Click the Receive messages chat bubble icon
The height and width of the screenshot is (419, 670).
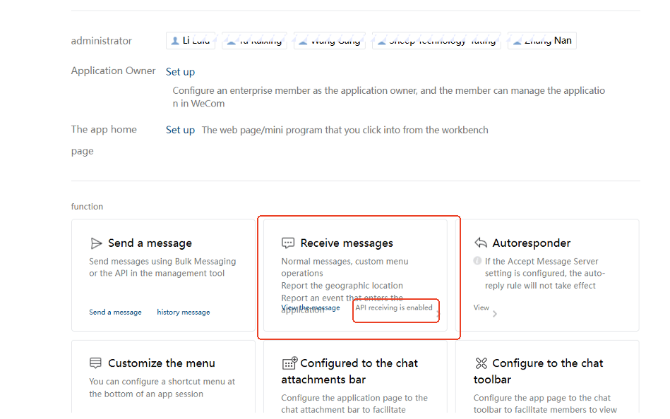coord(288,243)
